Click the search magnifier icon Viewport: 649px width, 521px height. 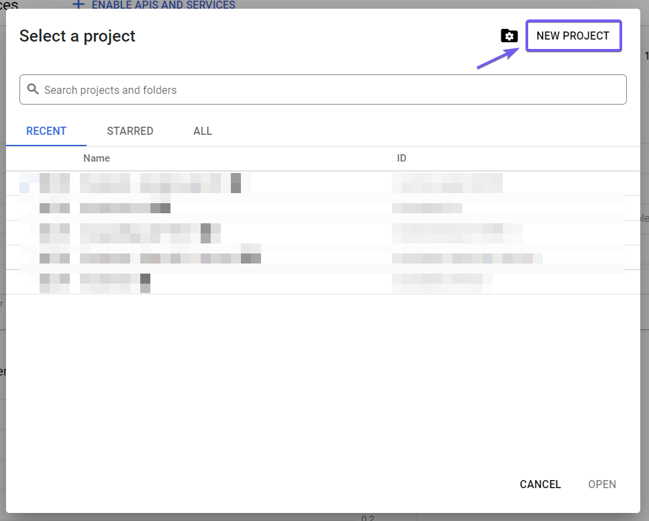33,89
